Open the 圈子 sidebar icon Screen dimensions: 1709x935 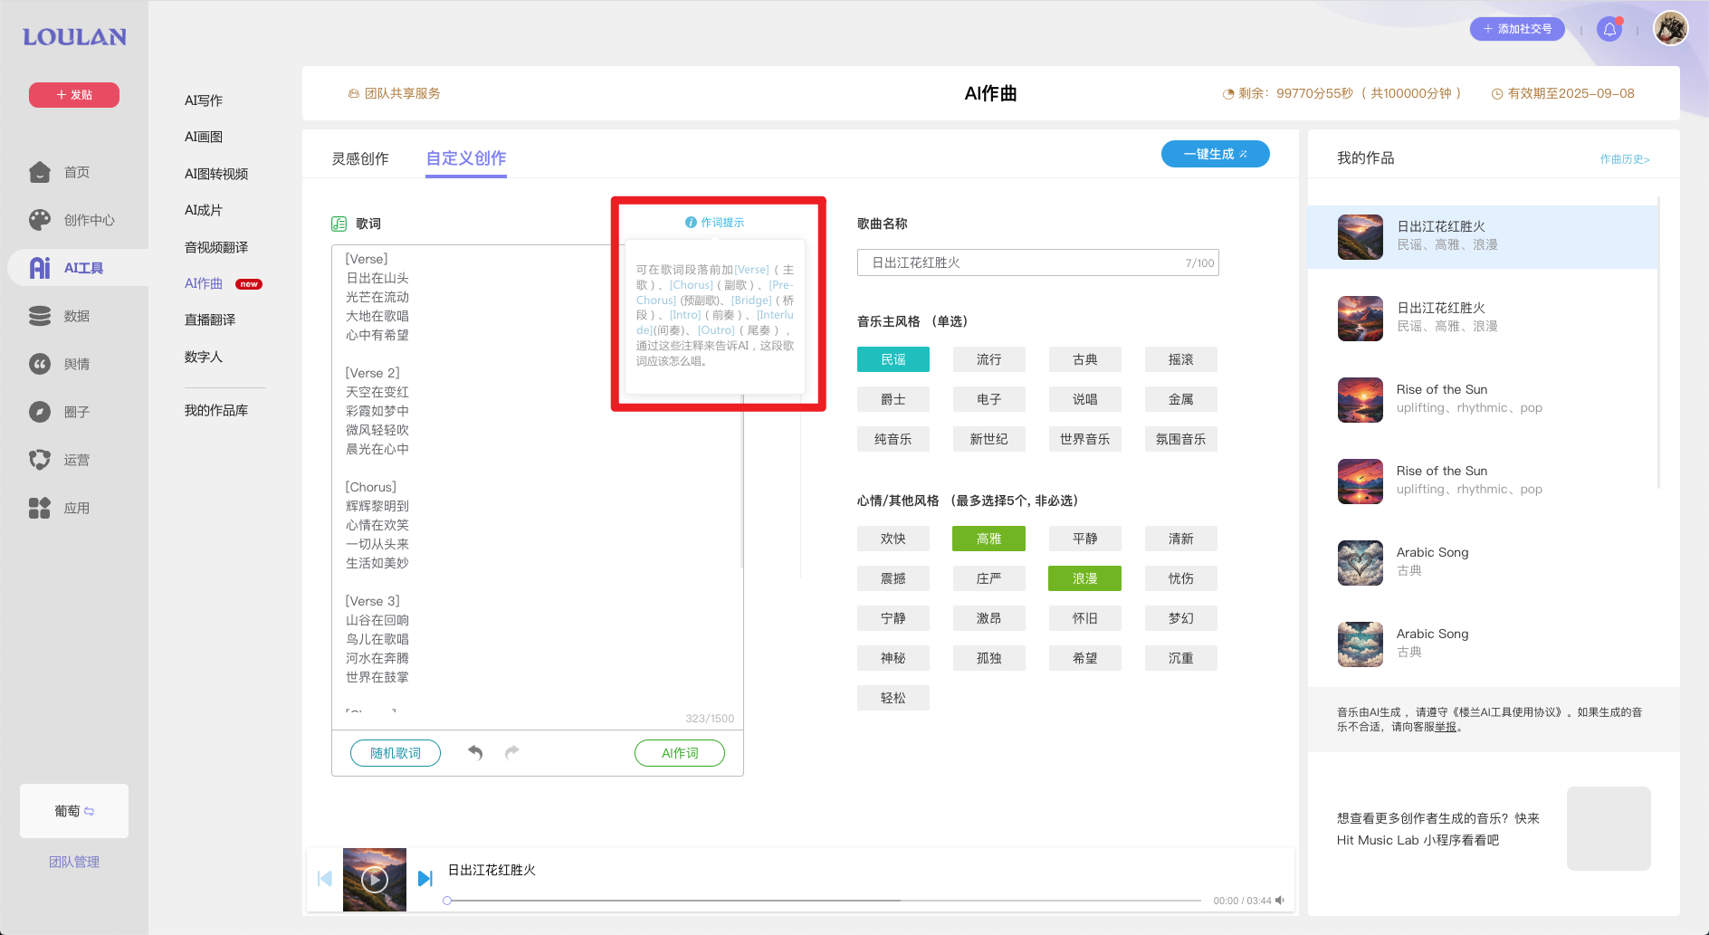(40, 411)
